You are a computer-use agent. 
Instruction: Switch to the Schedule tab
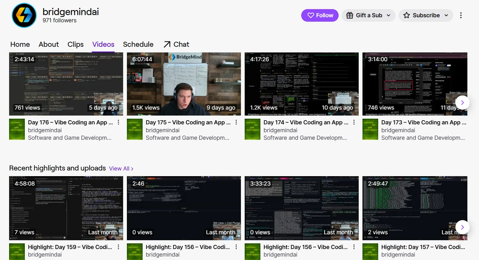(x=138, y=44)
